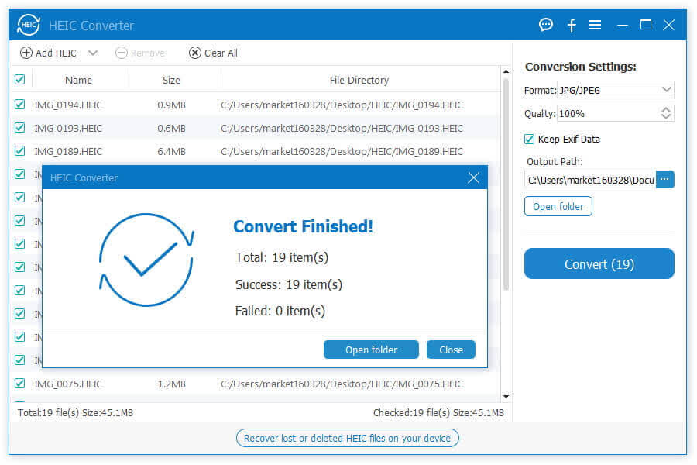Open the Format dropdown

click(664, 89)
